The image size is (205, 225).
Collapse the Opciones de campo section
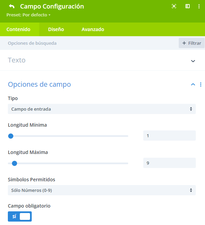coord(193,84)
